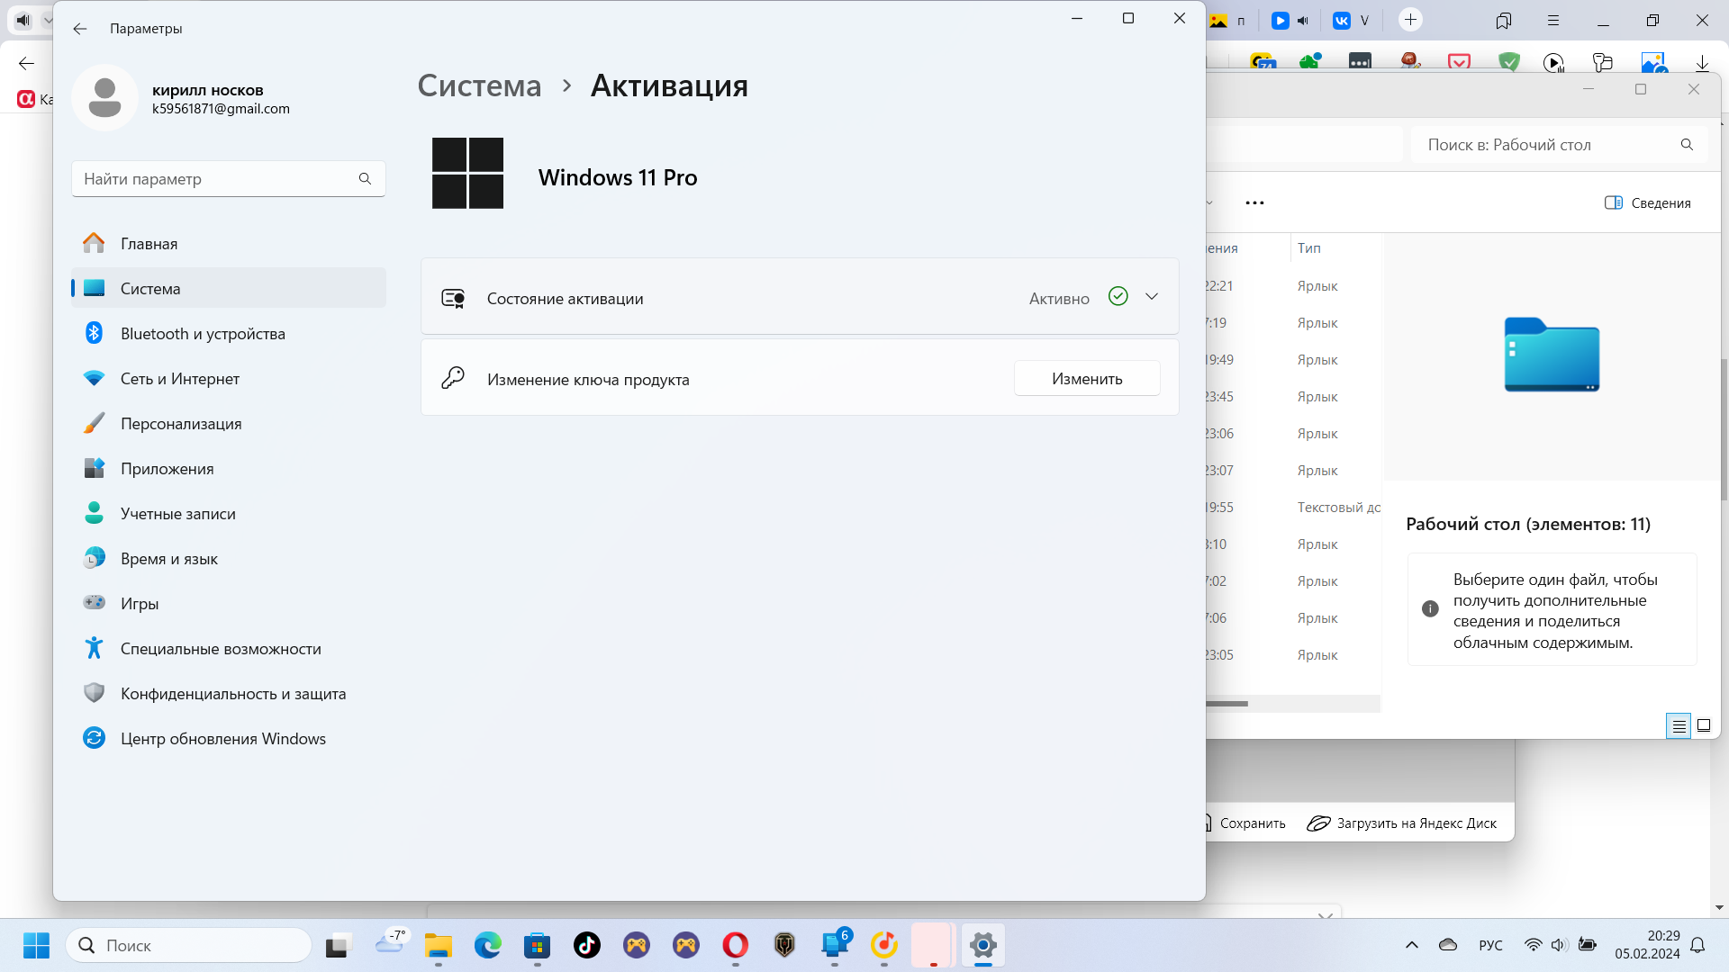Launch Opera browser from taskbar

pos(735,945)
